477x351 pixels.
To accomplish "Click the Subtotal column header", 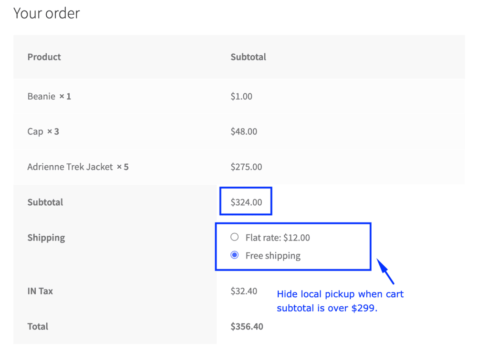I will pyautogui.click(x=248, y=57).
